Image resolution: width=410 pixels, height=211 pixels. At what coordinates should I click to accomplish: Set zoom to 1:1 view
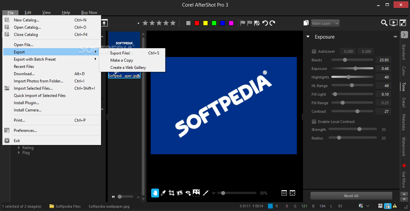point(284,193)
